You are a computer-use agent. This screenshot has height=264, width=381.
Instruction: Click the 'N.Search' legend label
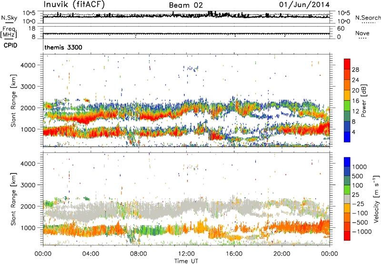coord(368,18)
